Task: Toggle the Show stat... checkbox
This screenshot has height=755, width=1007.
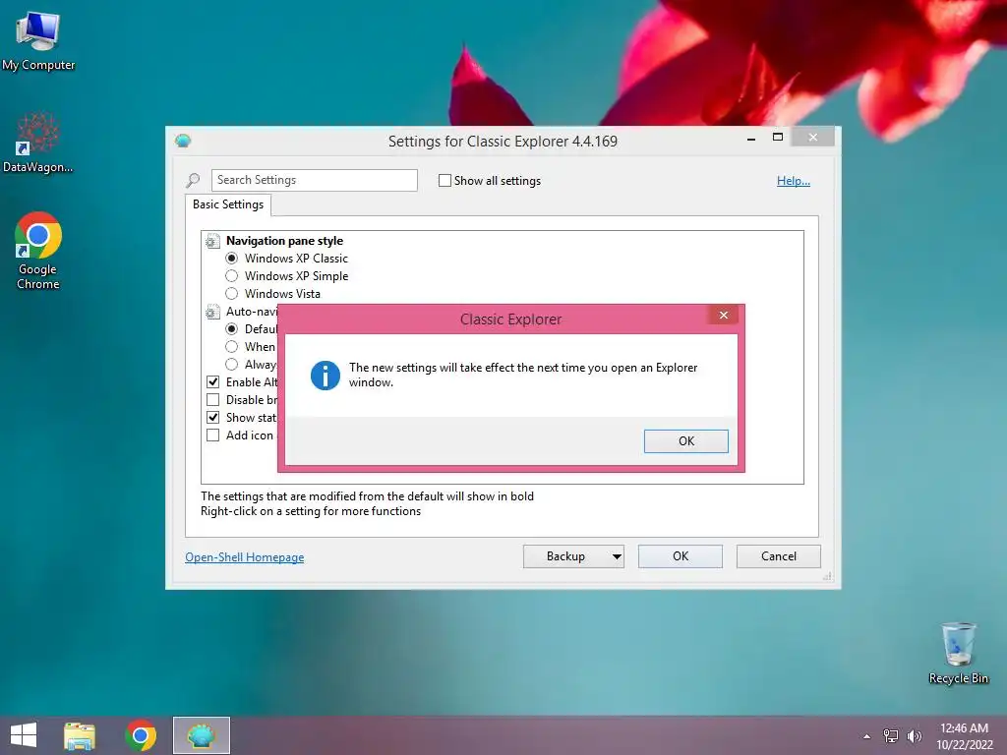Action: click(x=213, y=417)
